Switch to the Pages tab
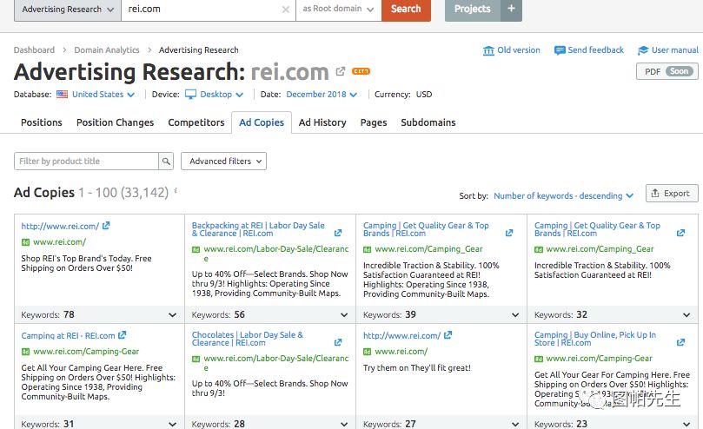The width and height of the screenshot is (703, 429). tap(374, 122)
